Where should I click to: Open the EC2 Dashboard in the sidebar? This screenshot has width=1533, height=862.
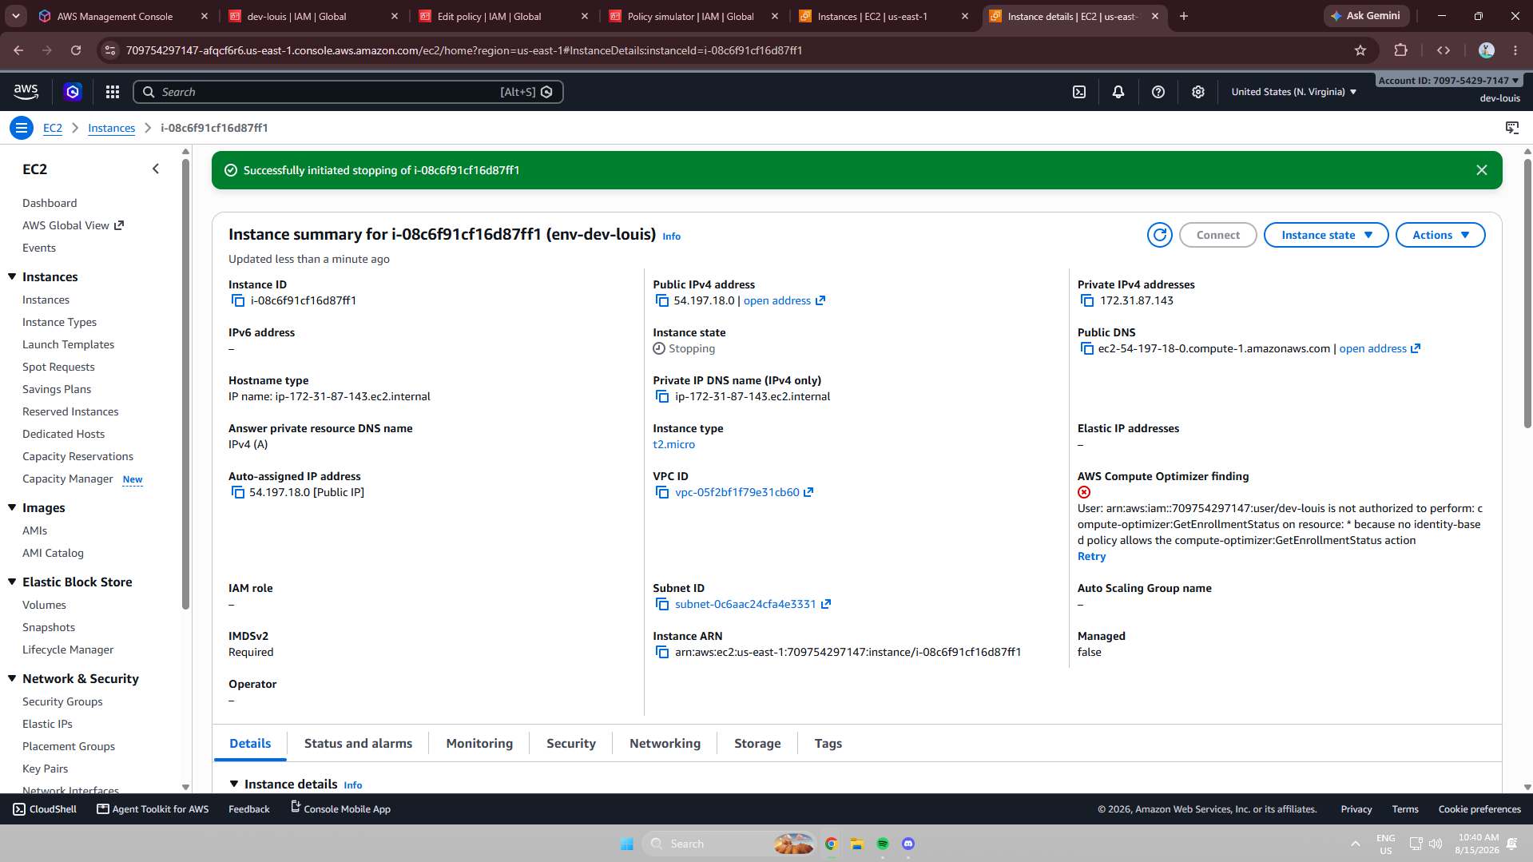coord(50,204)
